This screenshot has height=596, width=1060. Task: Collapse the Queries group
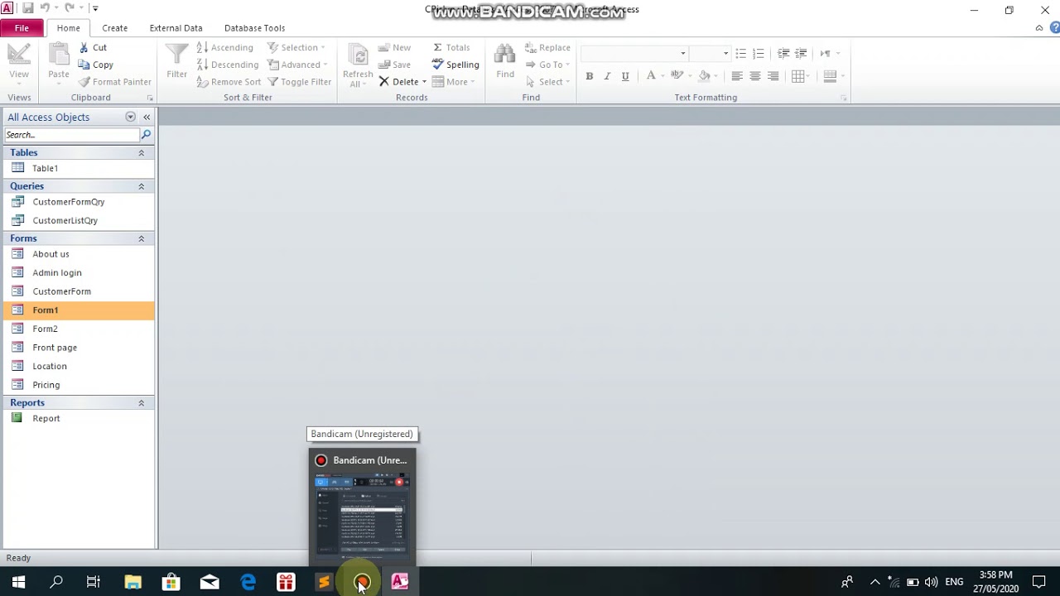141,186
